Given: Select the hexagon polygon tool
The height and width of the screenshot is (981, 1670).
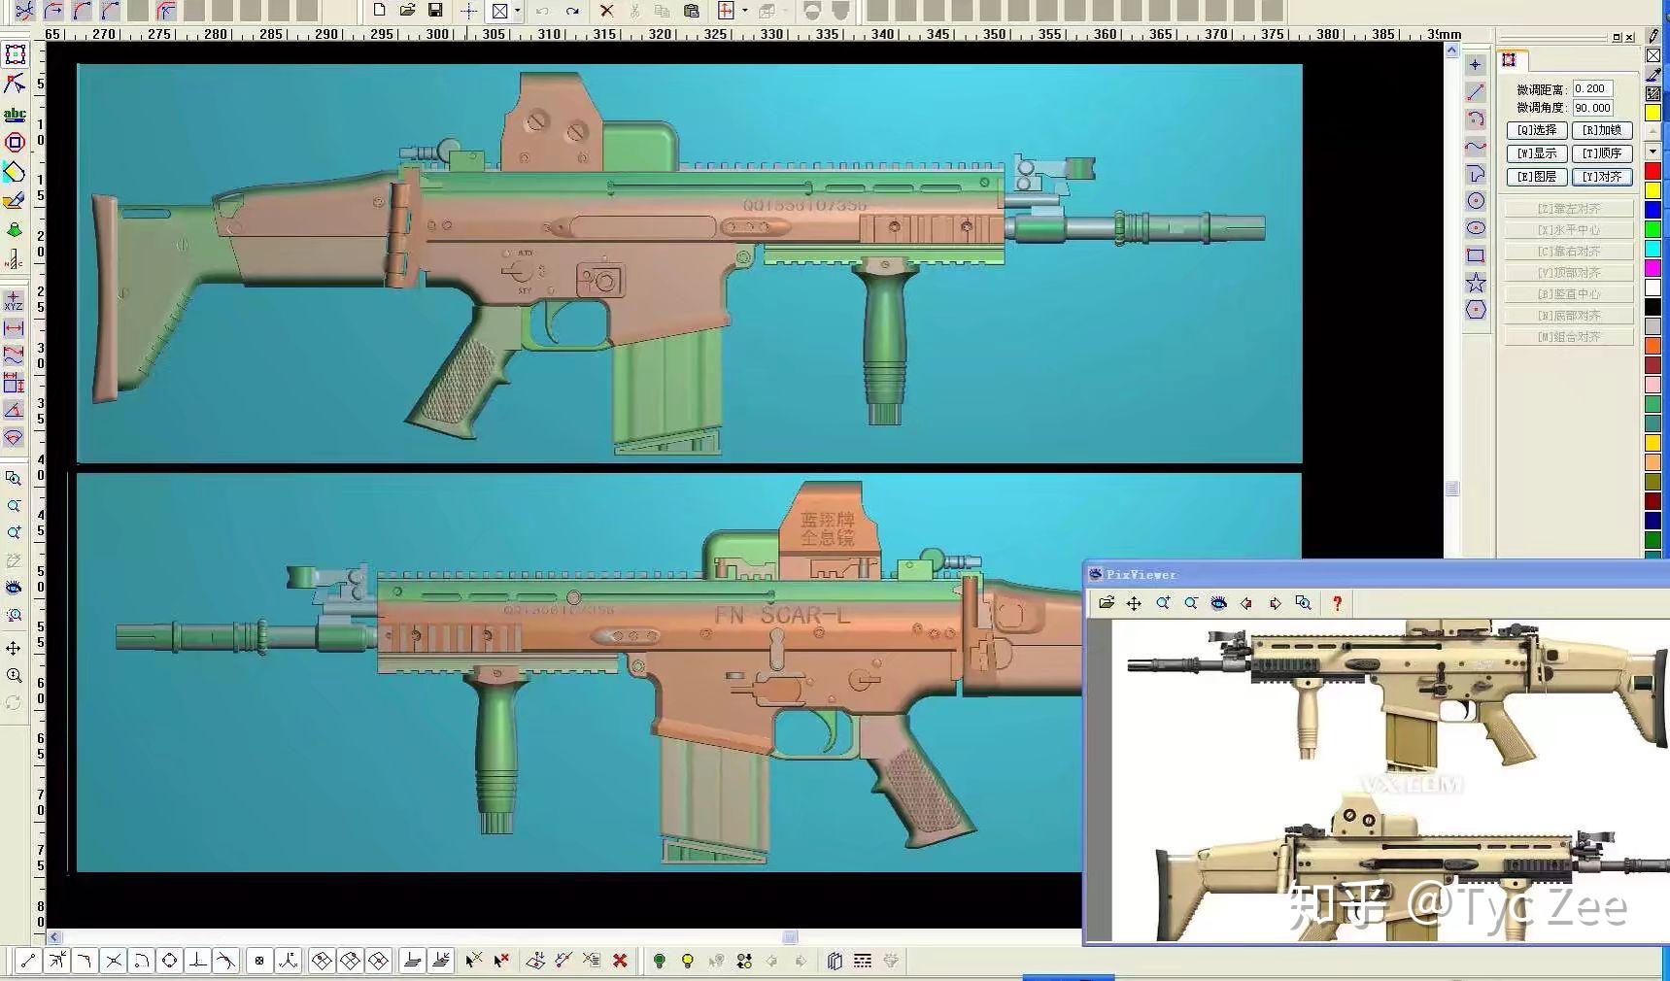Looking at the screenshot, I should coord(1476,310).
